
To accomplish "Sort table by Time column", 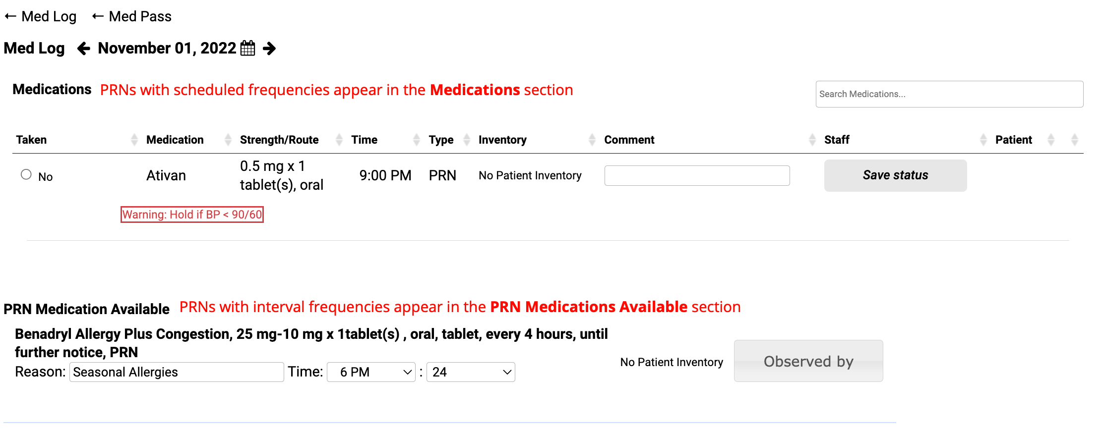I will pyautogui.click(x=417, y=140).
